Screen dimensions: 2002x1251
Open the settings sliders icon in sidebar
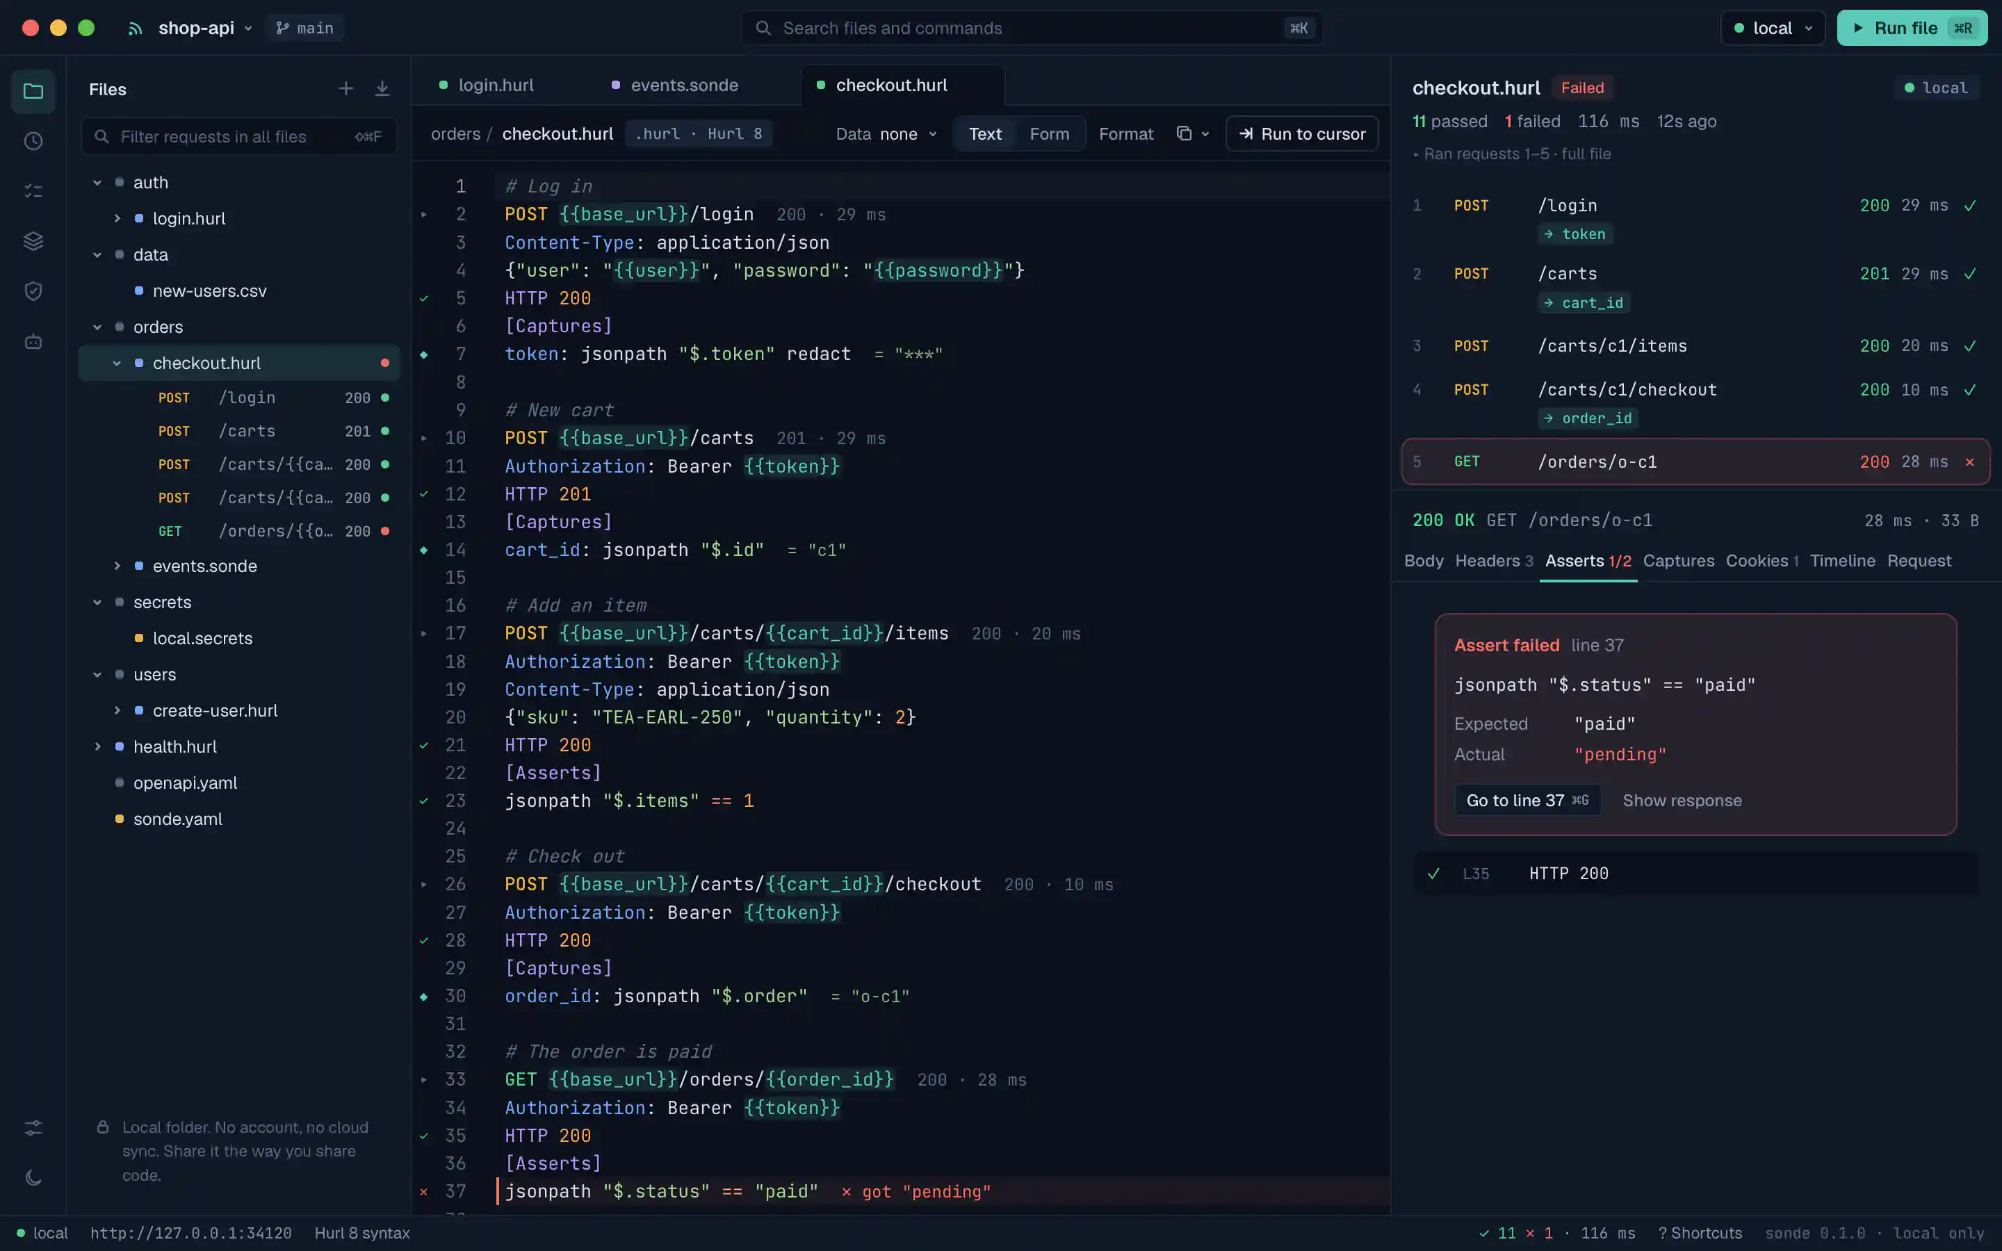33,1128
